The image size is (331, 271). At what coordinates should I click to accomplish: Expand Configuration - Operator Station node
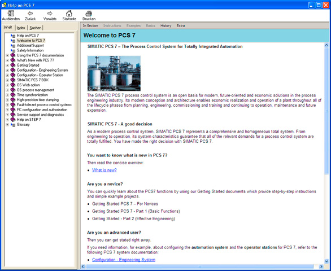[x=7, y=75]
